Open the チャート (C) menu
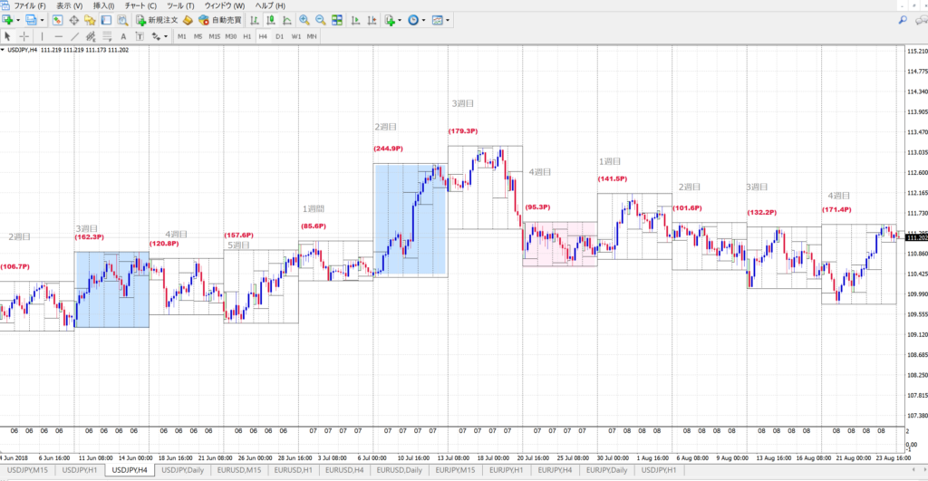The height and width of the screenshot is (481, 928). (140, 6)
